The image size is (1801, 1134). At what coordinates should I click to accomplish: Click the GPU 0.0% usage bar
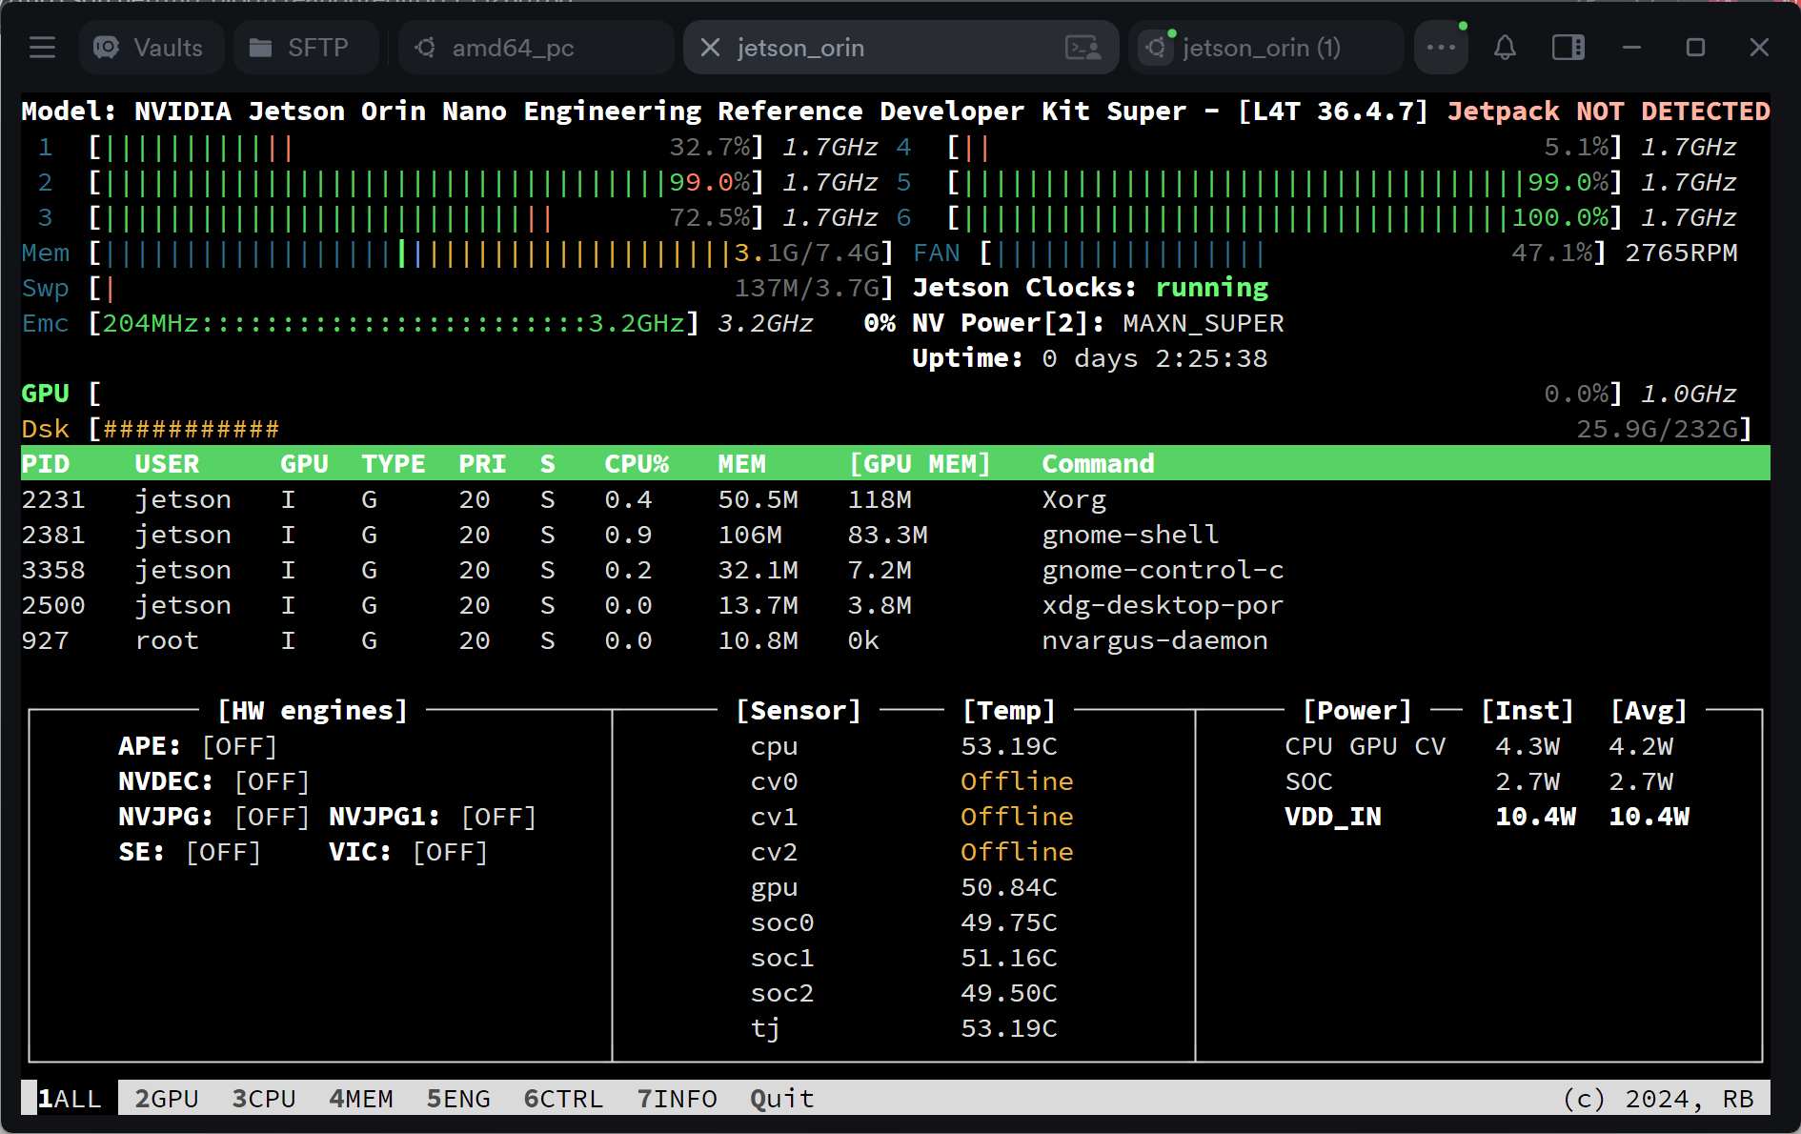coord(855,394)
